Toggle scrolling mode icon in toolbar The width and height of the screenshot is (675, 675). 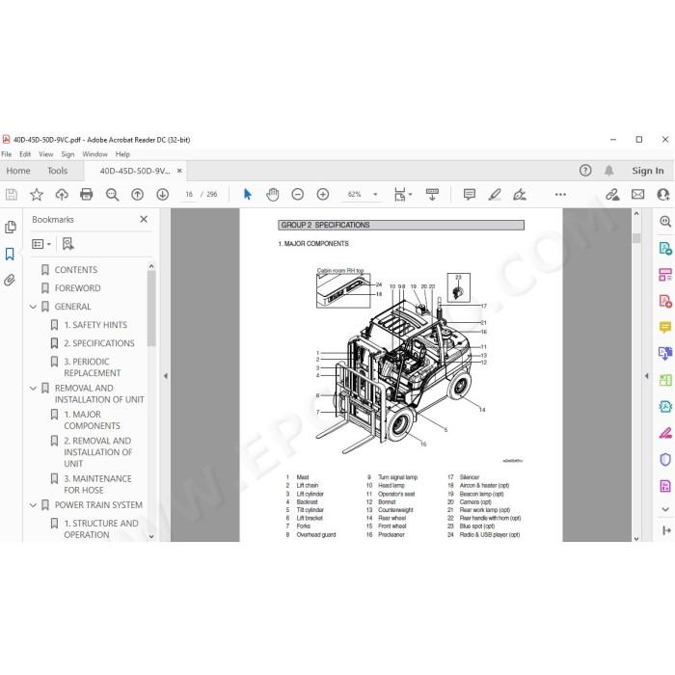click(432, 195)
